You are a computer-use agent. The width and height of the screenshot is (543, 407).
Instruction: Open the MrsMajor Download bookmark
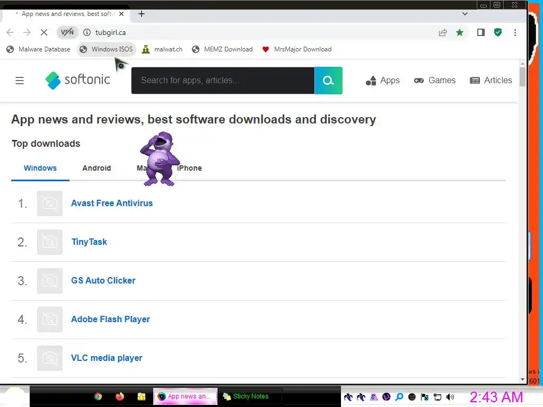pos(297,49)
